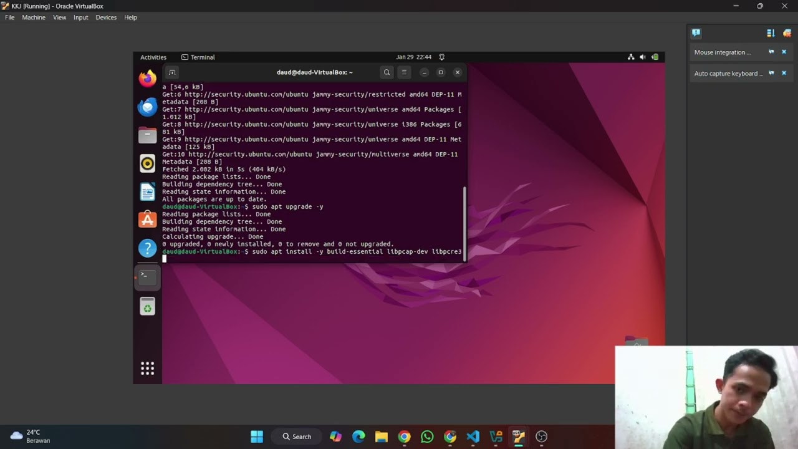Toggle the VirtualBox notification center icon
This screenshot has height=449, width=798.
click(x=696, y=33)
